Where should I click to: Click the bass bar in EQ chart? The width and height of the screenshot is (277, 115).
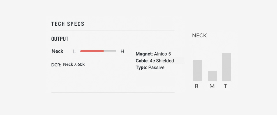click(x=197, y=71)
